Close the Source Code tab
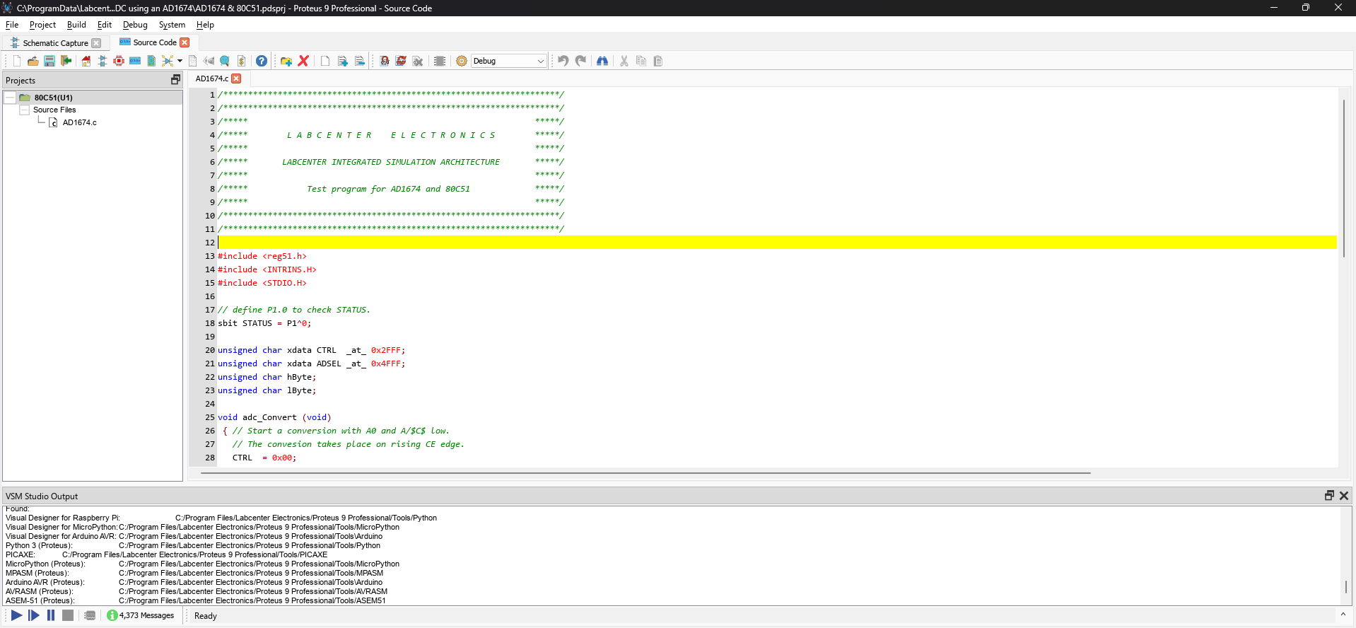Screen dimensions: 1356x628 pos(185,42)
